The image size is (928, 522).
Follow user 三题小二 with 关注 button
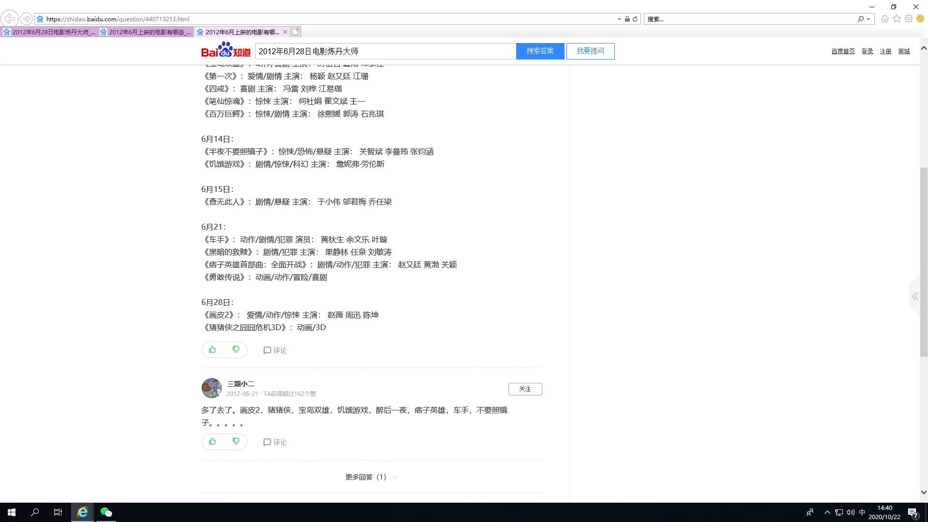pyautogui.click(x=525, y=389)
